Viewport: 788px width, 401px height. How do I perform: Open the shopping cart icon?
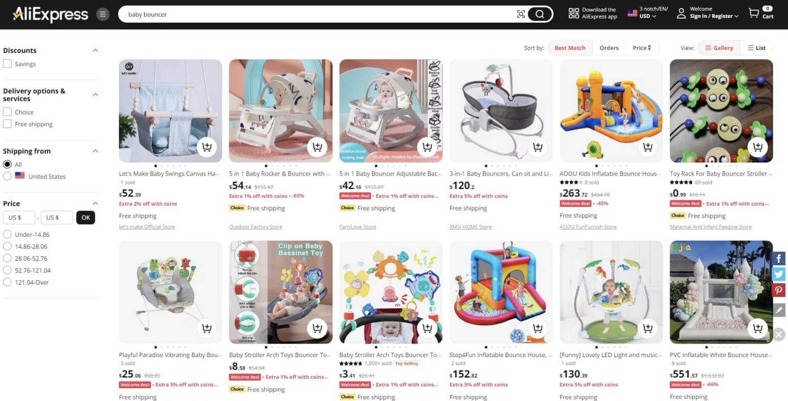(x=754, y=13)
